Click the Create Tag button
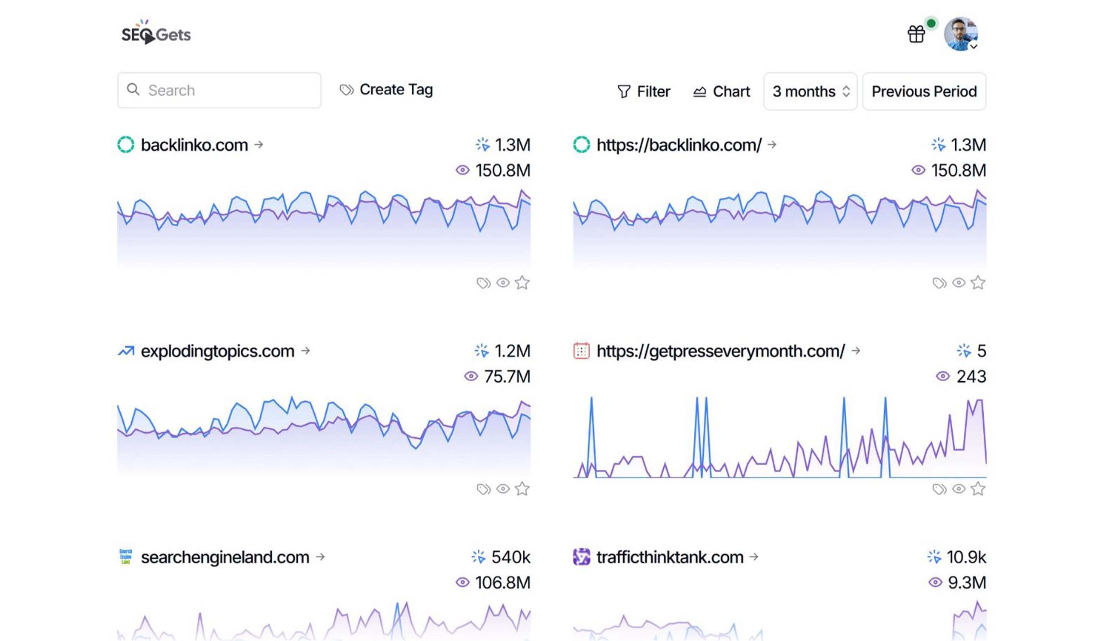The width and height of the screenshot is (1099, 641). (386, 90)
